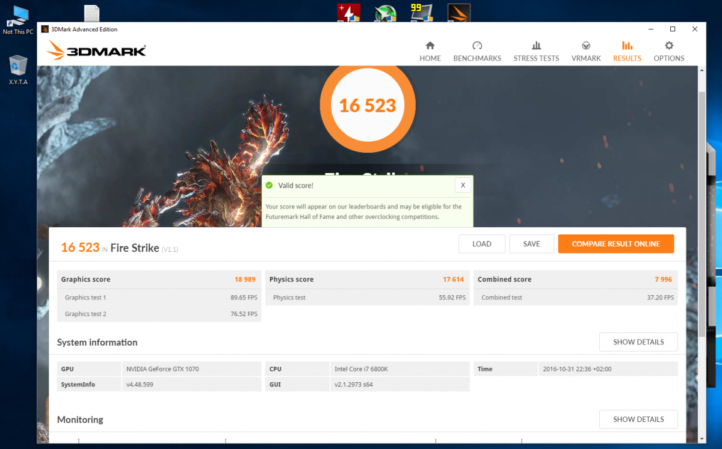The height and width of the screenshot is (449, 722).
Task: Click Combined score value 7 996
Action: [664, 279]
